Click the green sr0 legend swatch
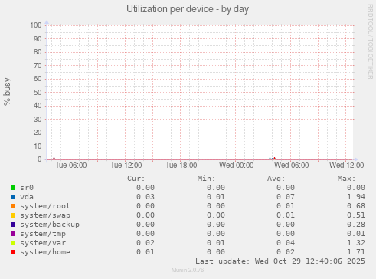This screenshot has height=279, width=376. click(x=13, y=188)
